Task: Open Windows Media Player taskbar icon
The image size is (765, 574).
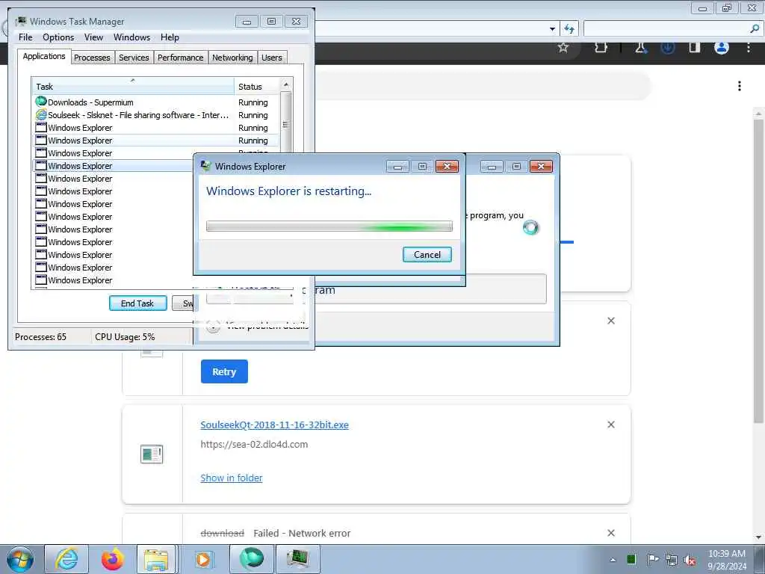Action: [x=203, y=559]
